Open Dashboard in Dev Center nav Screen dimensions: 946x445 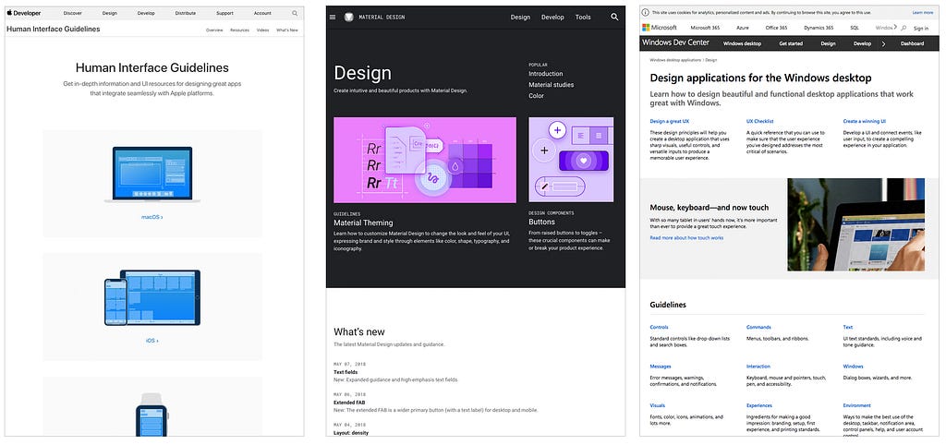pos(912,43)
